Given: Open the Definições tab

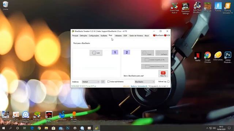Looking at the screenshot, I should pos(83,36).
